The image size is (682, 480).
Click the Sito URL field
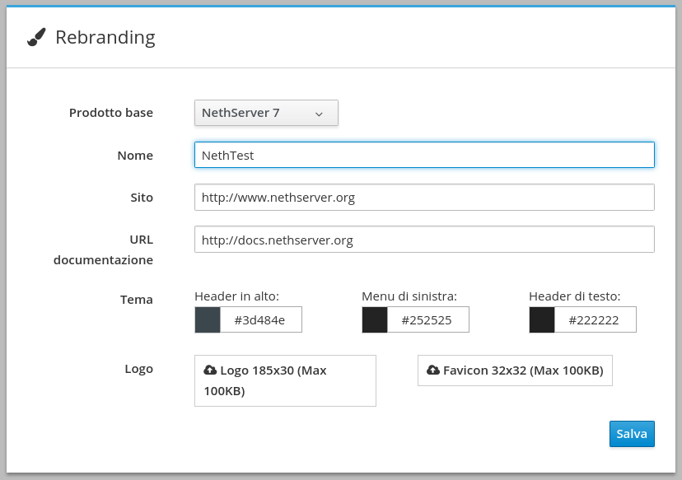click(424, 198)
